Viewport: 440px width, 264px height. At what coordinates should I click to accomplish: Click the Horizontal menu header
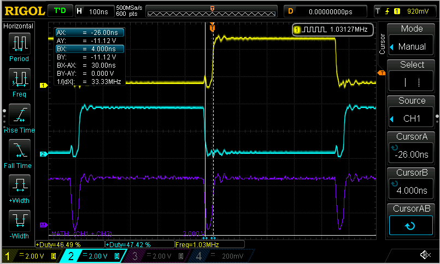(x=18, y=26)
